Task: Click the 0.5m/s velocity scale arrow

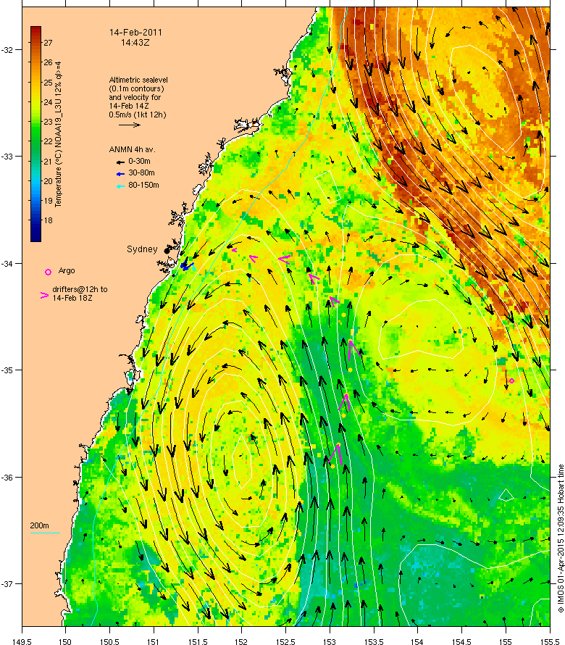Action: pyautogui.click(x=130, y=125)
